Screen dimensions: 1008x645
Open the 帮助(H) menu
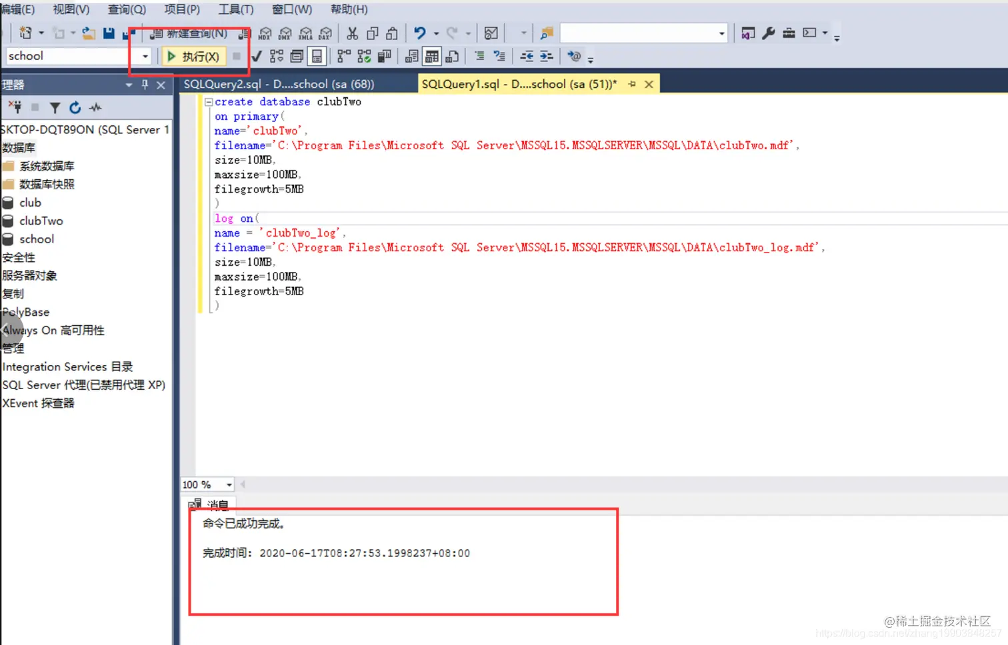pyautogui.click(x=349, y=9)
